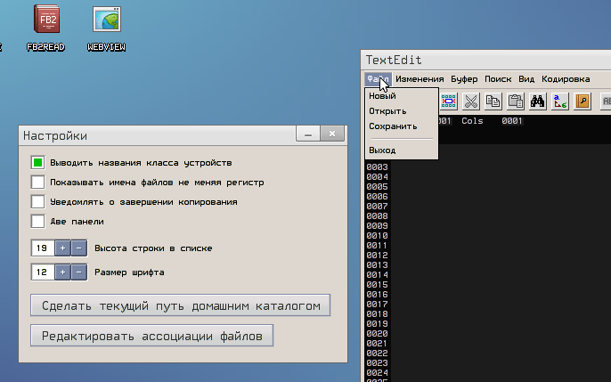Click line number 0024 in TextEdit
The height and width of the screenshot is (382, 611).
(x=377, y=373)
